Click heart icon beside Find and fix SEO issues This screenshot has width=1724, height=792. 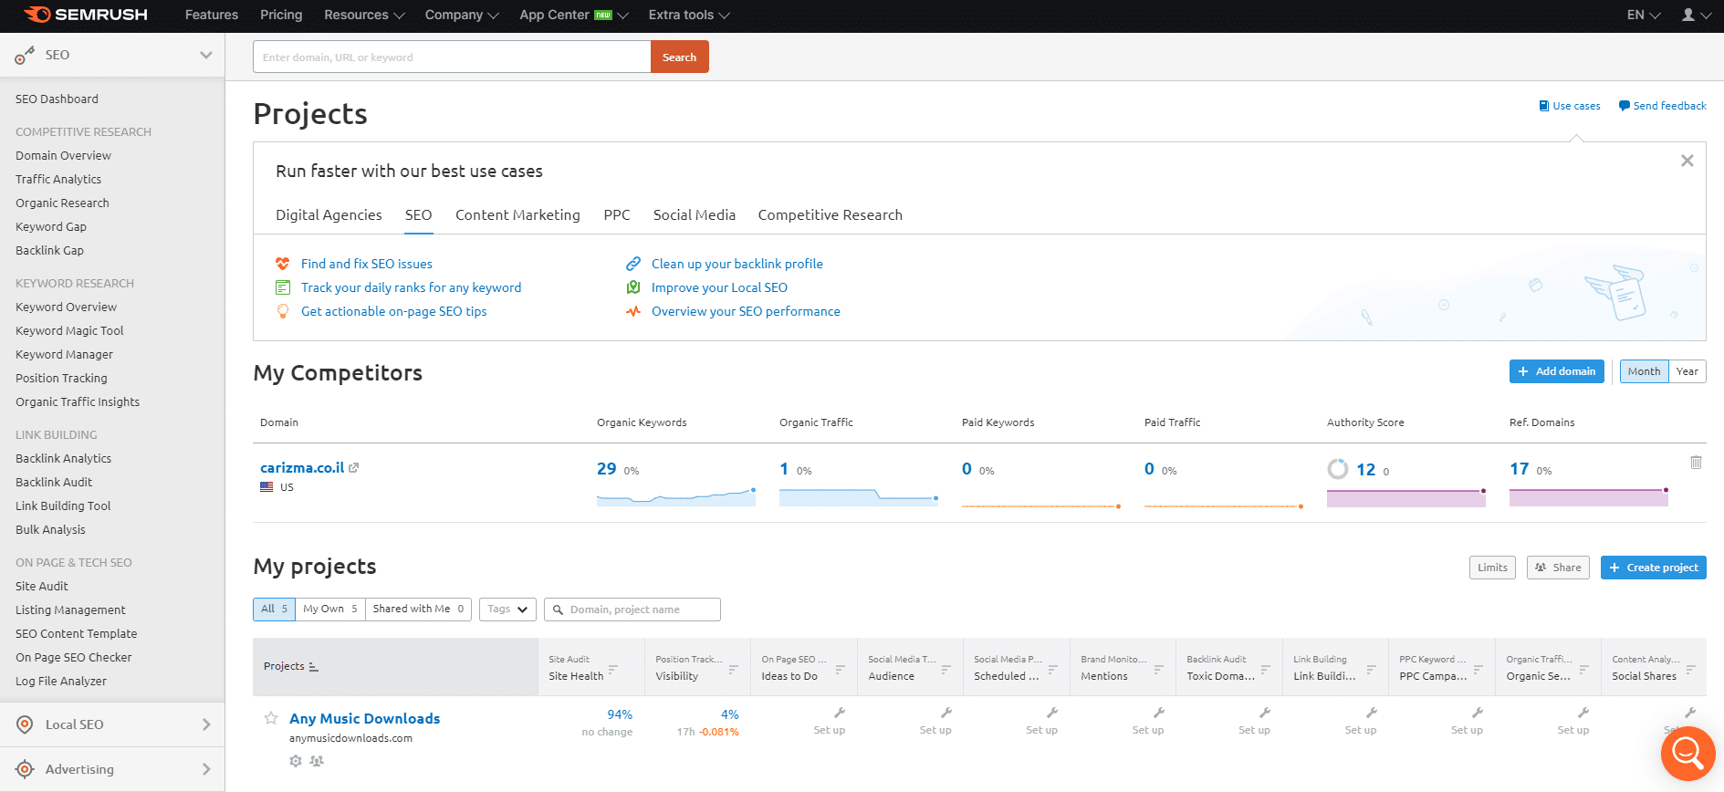pyautogui.click(x=283, y=264)
